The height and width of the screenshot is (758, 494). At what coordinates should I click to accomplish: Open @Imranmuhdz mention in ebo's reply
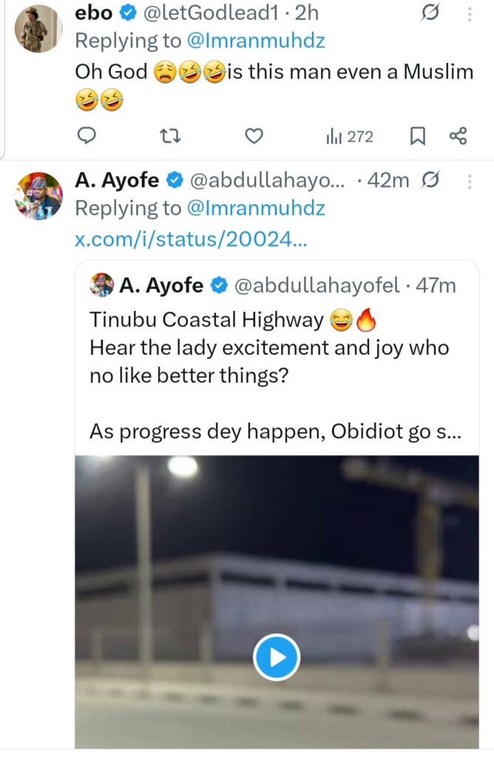click(x=256, y=42)
